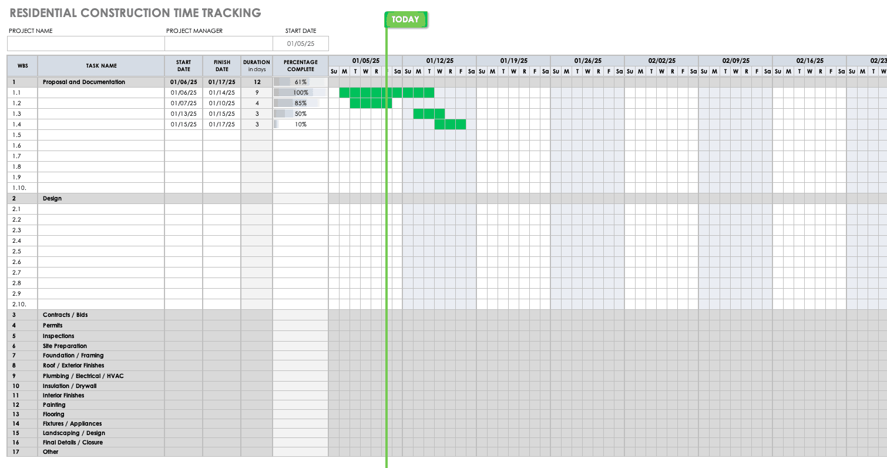Click the Percentage Complete column header
Screen dimensions: 887x468
pyautogui.click(x=301, y=66)
